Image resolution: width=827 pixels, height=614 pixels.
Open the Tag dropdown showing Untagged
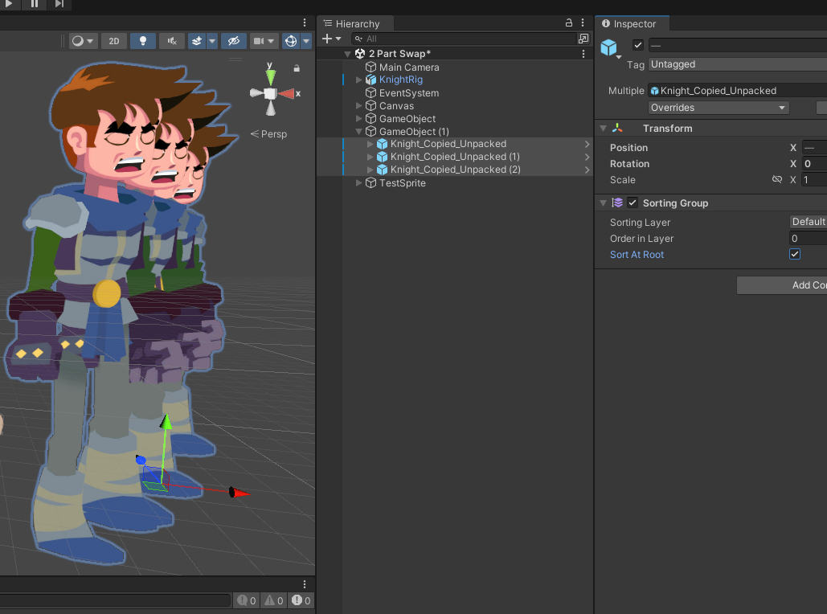coord(737,64)
